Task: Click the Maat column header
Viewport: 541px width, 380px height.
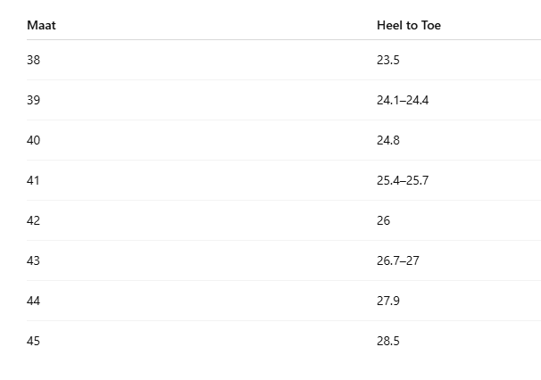Action: (41, 25)
